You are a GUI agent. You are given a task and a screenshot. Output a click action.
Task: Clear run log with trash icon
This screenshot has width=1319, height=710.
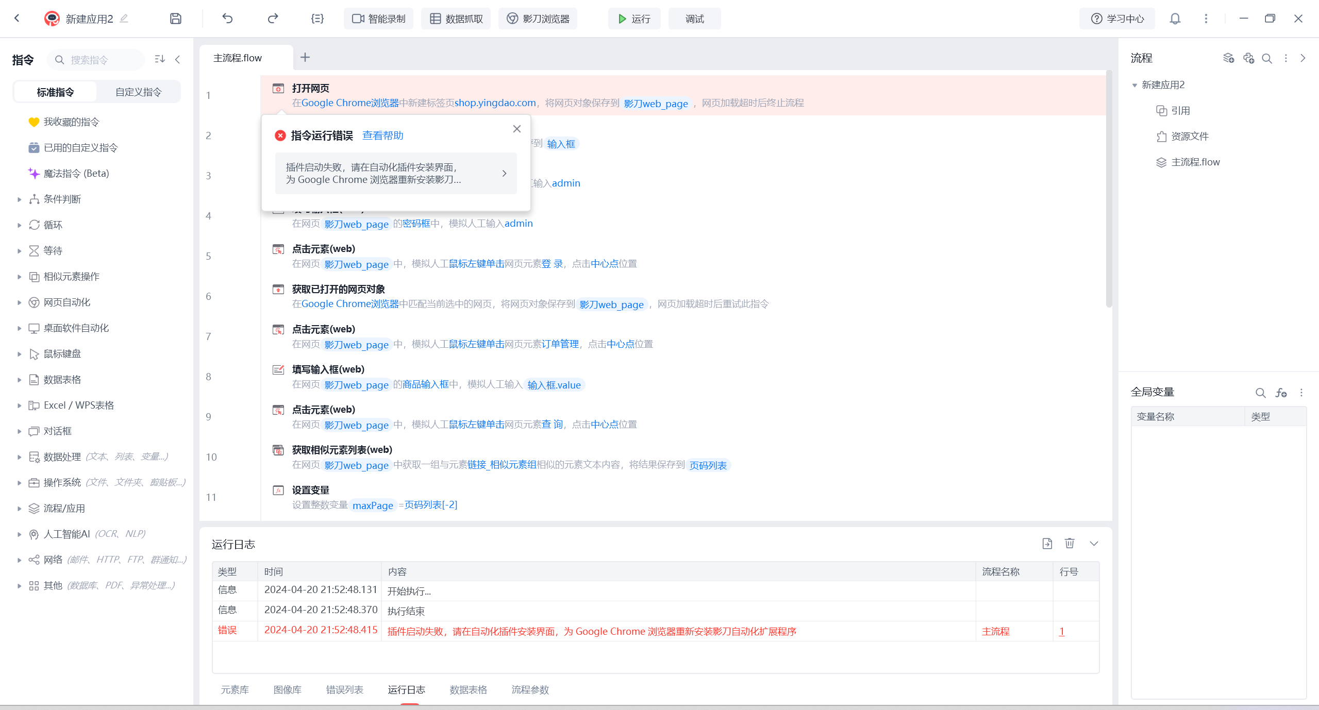(1070, 544)
